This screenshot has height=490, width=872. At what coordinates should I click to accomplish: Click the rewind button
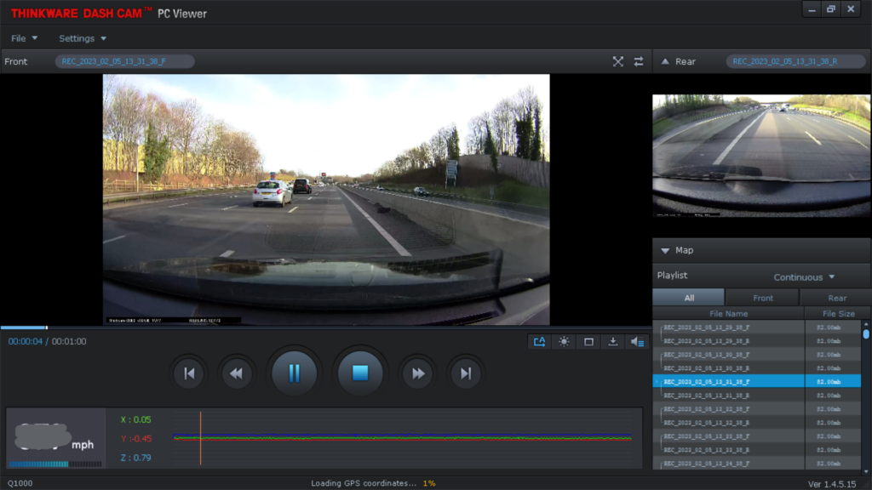[237, 374]
